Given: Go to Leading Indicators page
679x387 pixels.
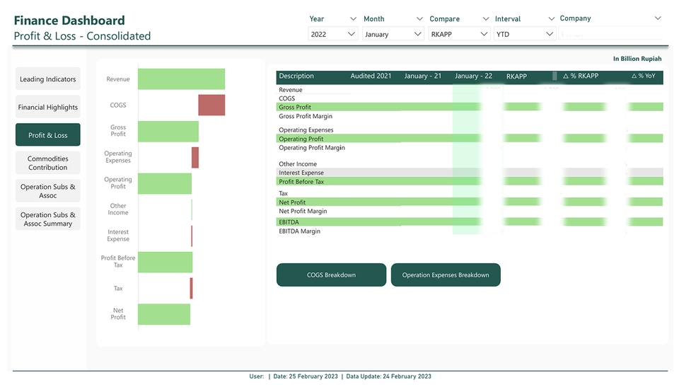Looking at the screenshot, I should point(47,79).
